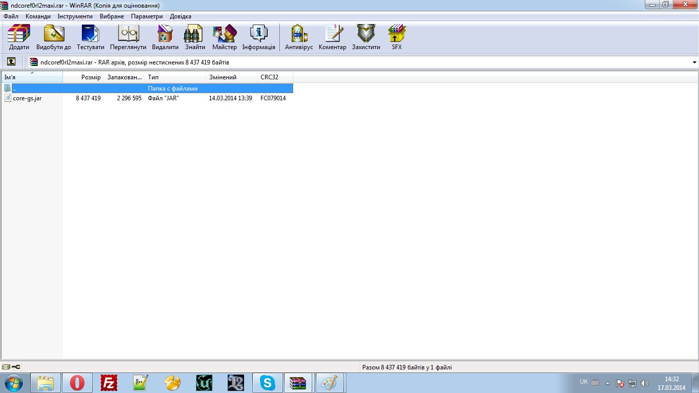Click the UK language indicator
Screen dimensions: 699x393
pos(584,382)
